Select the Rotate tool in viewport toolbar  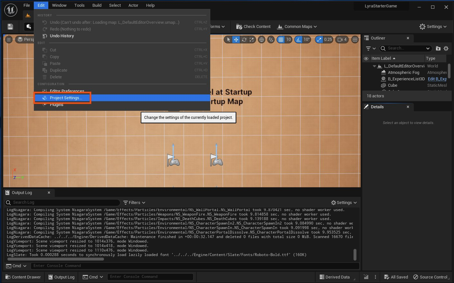[x=244, y=40]
